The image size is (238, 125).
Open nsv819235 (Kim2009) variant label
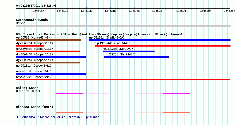click(x=118, y=49)
